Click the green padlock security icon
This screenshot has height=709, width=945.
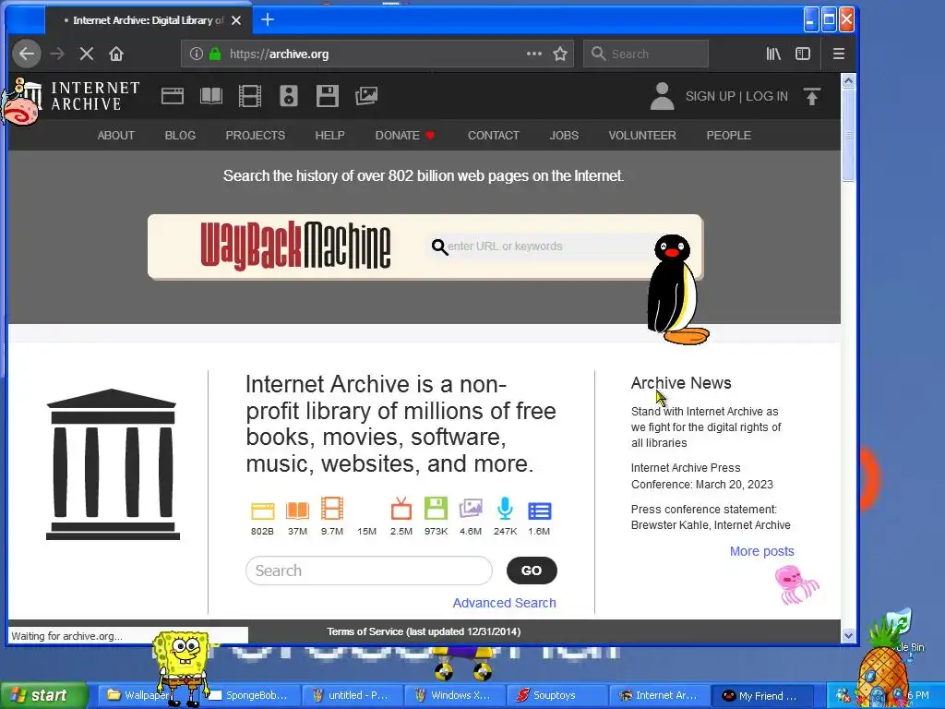coord(215,54)
